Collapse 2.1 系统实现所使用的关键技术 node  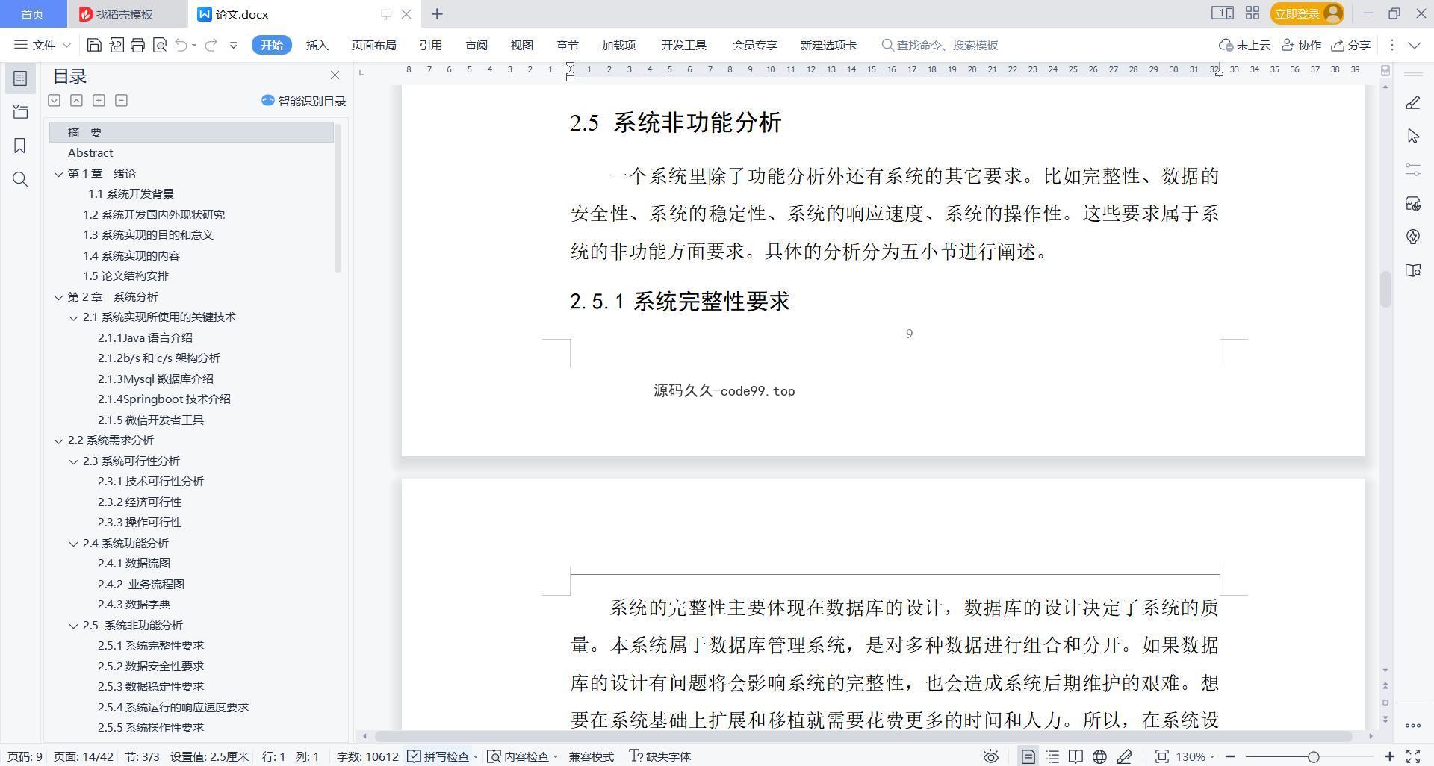pyautogui.click(x=73, y=317)
